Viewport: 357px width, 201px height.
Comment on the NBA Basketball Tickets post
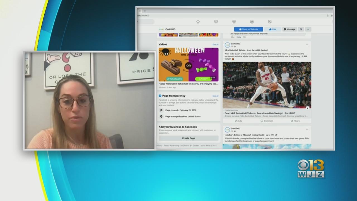(267, 121)
